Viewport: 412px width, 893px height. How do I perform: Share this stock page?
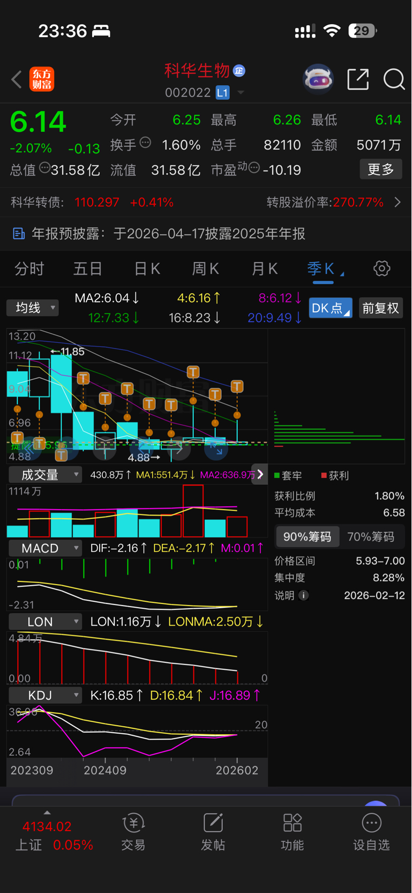click(358, 79)
